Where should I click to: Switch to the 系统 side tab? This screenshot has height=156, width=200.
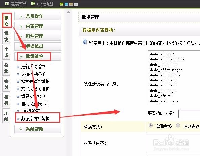click(x=6, y=116)
